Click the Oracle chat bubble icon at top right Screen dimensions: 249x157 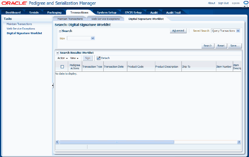click(246, 3)
